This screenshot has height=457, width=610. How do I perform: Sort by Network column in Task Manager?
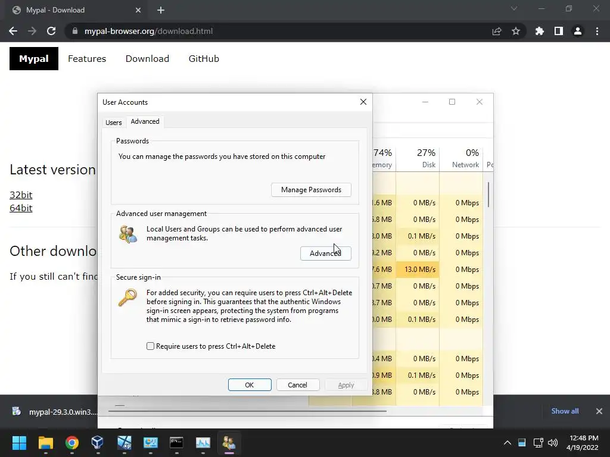coord(461,158)
